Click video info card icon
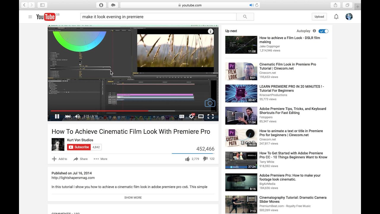The image size is (380, 214). (x=210, y=31)
